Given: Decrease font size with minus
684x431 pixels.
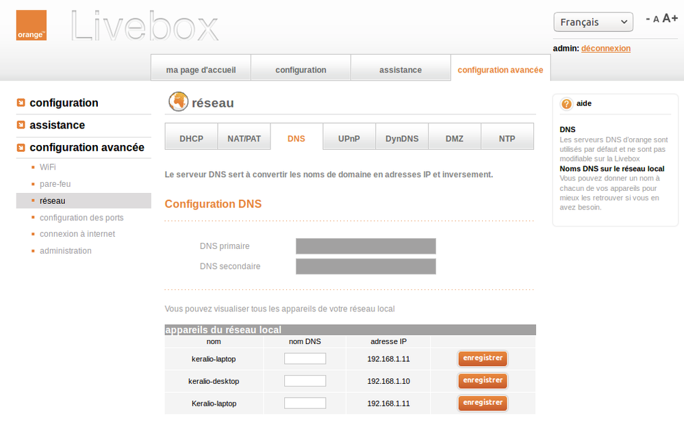Looking at the screenshot, I should 648,18.
